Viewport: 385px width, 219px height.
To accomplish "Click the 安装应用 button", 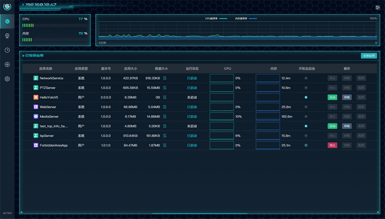I will 369,56.
